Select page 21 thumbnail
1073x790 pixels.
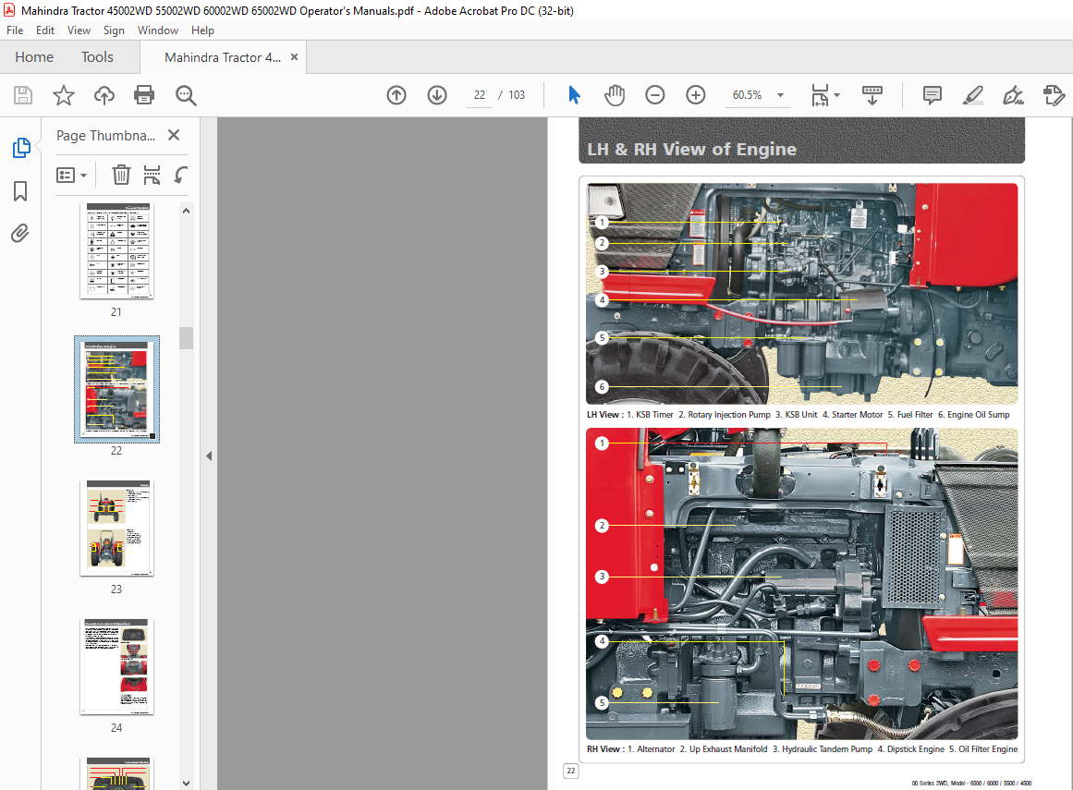click(117, 251)
